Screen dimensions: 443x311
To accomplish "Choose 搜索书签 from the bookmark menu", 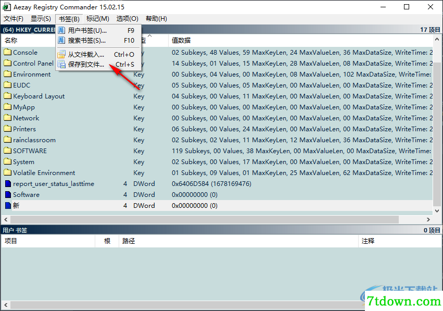I will [98, 41].
